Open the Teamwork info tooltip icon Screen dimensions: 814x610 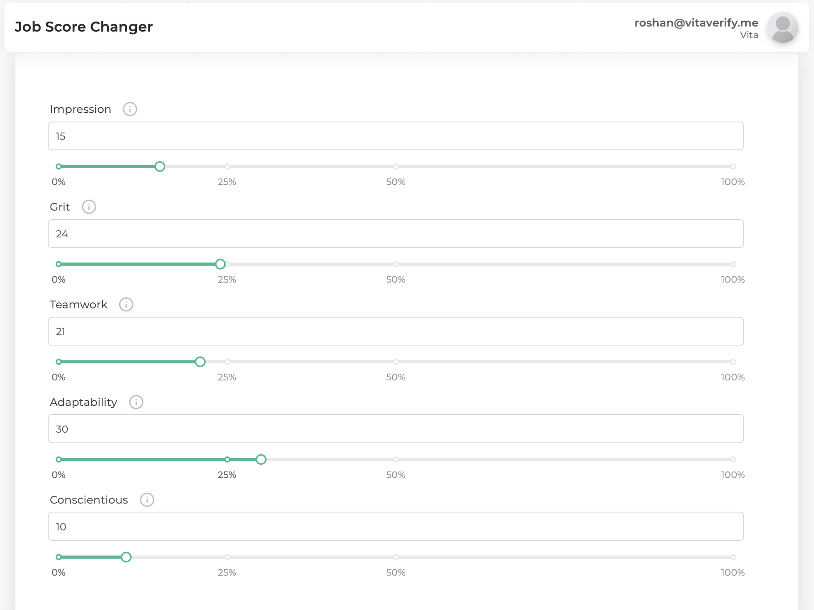tap(126, 304)
